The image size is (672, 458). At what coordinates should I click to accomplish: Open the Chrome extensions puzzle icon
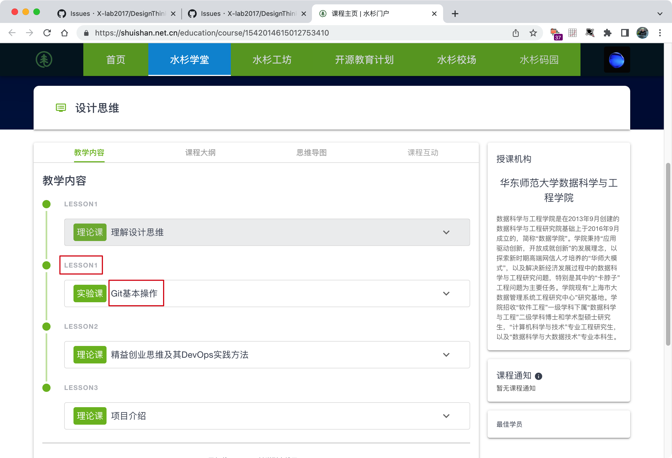pyautogui.click(x=607, y=33)
